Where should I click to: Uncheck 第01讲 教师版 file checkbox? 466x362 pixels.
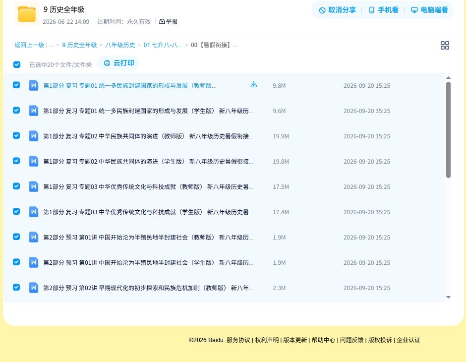(x=16, y=237)
